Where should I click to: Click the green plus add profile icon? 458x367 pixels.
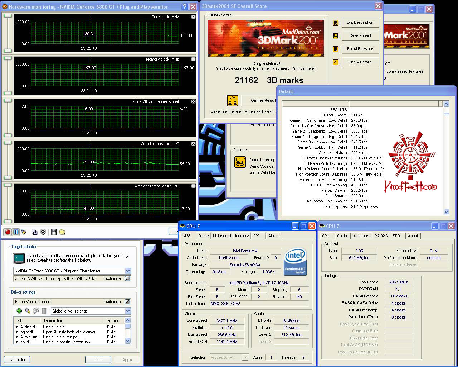click(x=19, y=311)
